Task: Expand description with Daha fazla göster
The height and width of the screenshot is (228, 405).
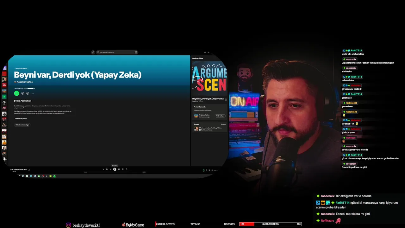Action: tap(20, 118)
